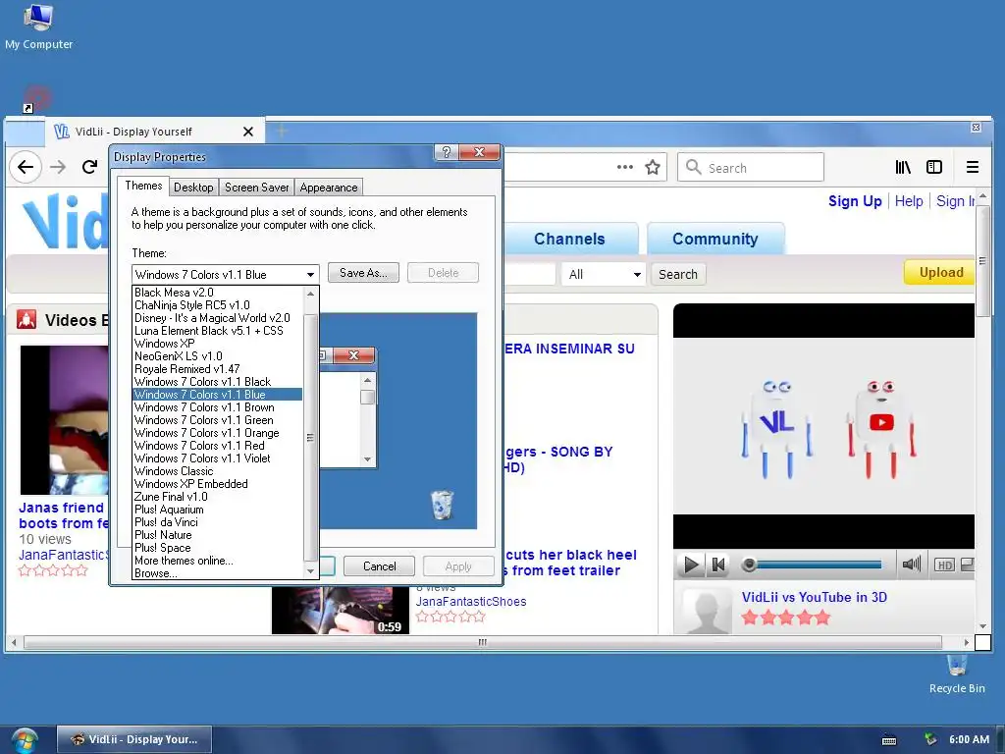
Task: Go back with browser back arrow
Action: (x=26, y=167)
